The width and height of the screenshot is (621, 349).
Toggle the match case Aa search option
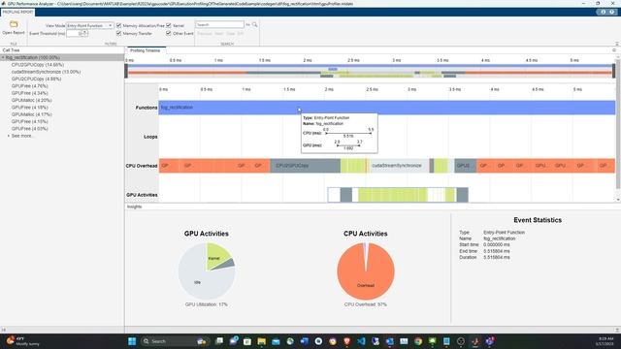[248, 24]
